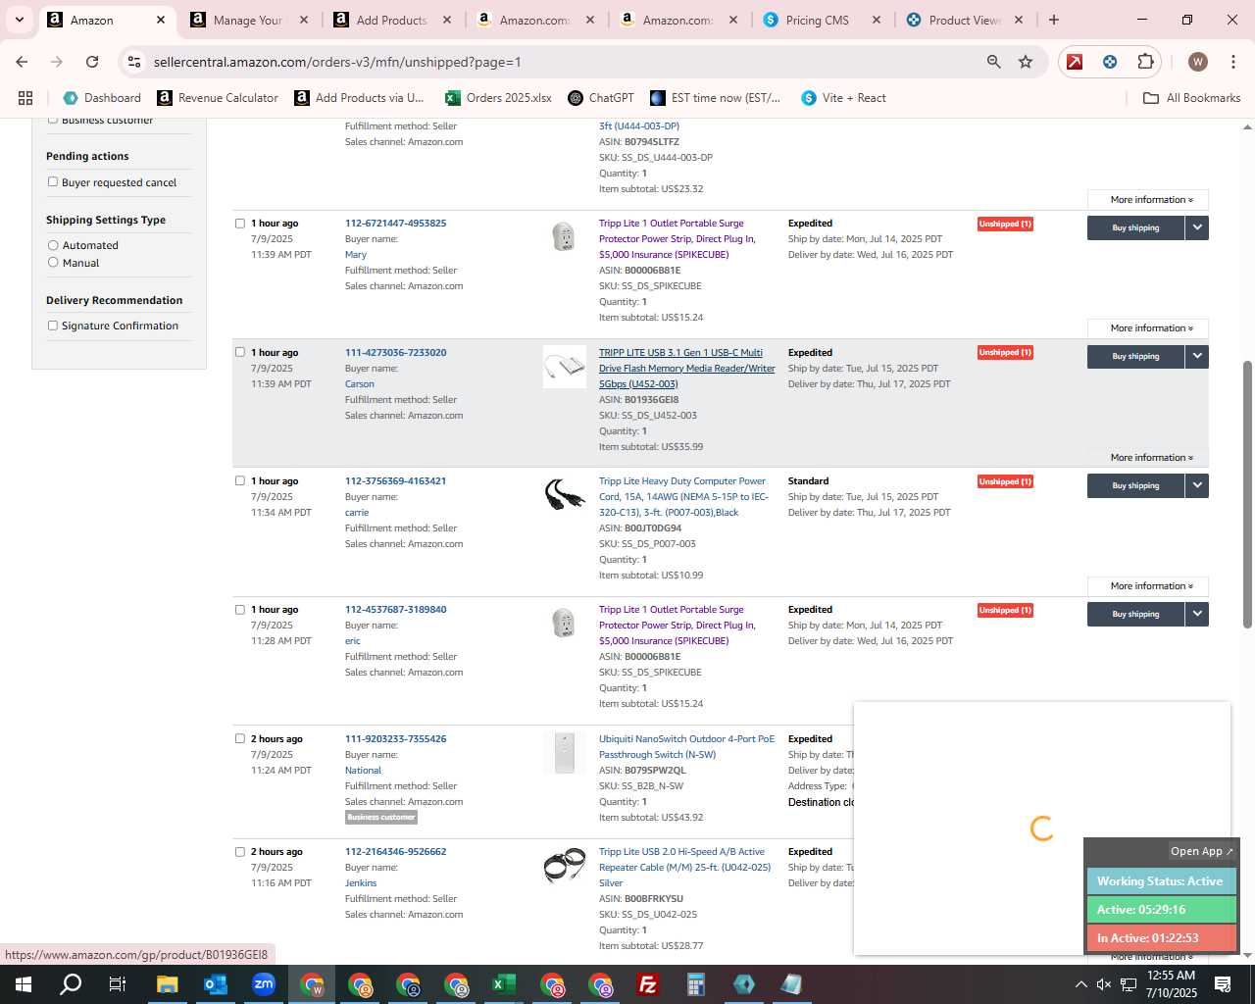Switch to the Product View tab
The image size is (1255, 1004).
[x=964, y=20]
